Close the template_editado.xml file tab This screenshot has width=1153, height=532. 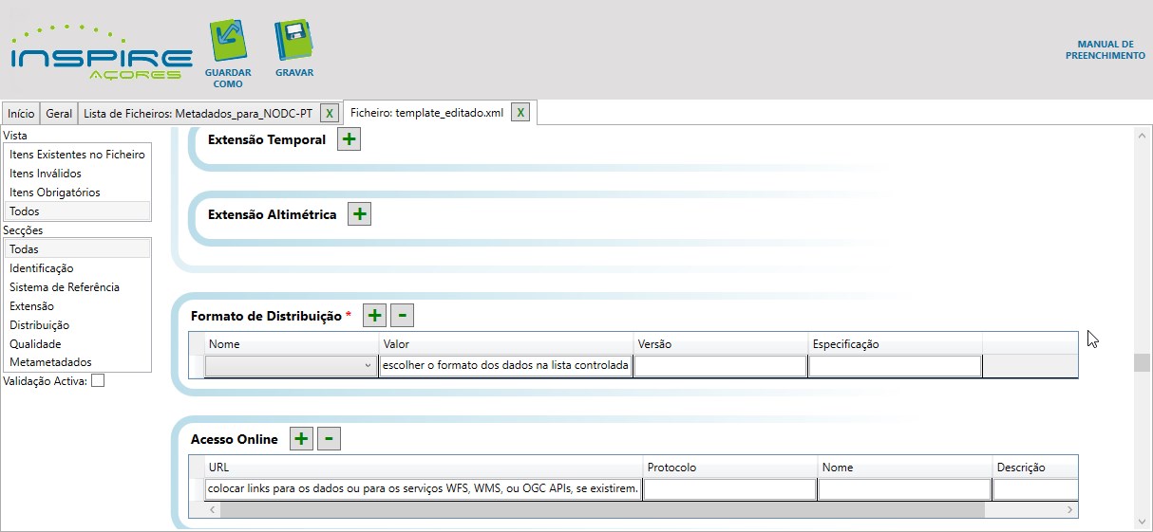[x=520, y=113]
